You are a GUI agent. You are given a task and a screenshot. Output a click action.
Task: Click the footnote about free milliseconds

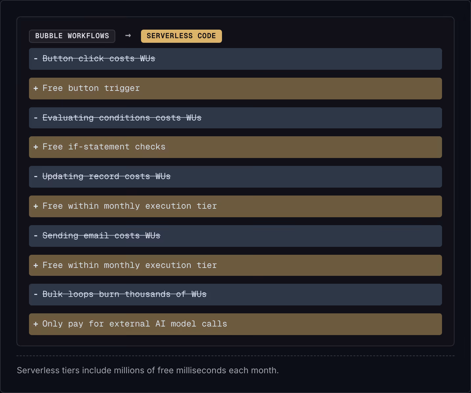coord(148,370)
